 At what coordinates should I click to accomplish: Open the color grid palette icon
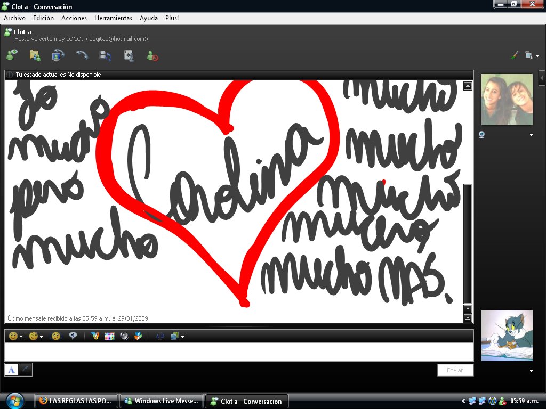click(x=109, y=336)
